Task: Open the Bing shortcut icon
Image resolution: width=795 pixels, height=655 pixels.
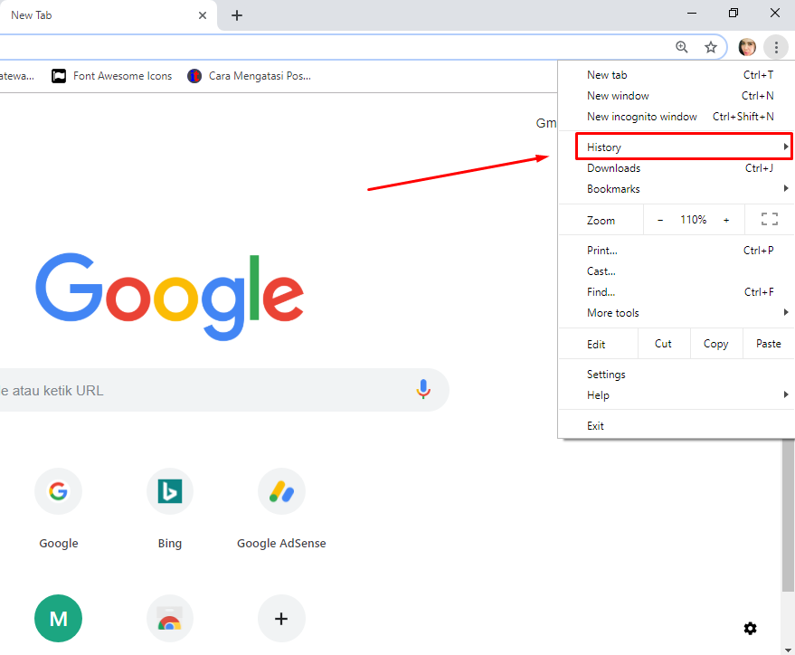Action: 169,491
